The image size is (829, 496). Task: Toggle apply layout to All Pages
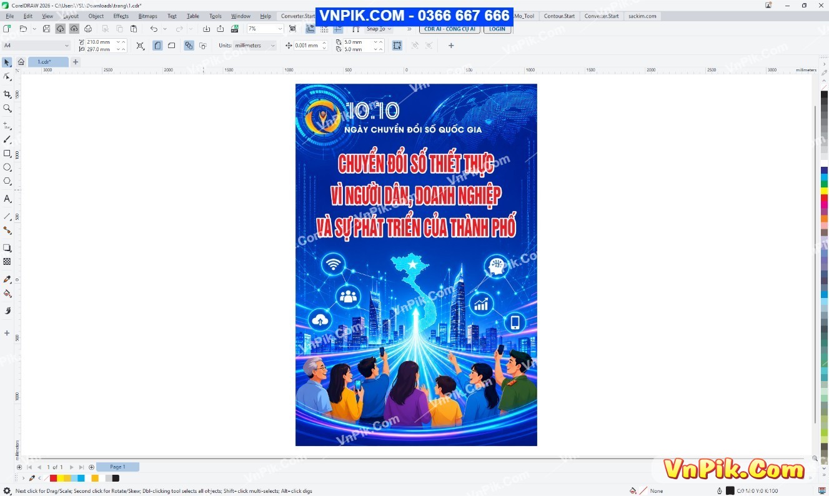pos(189,46)
